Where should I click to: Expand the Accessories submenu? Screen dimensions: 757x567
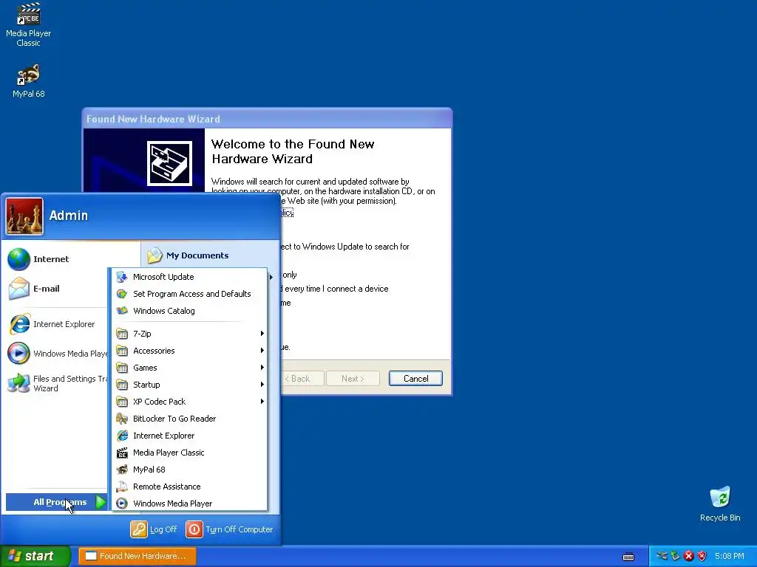[x=189, y=351]
